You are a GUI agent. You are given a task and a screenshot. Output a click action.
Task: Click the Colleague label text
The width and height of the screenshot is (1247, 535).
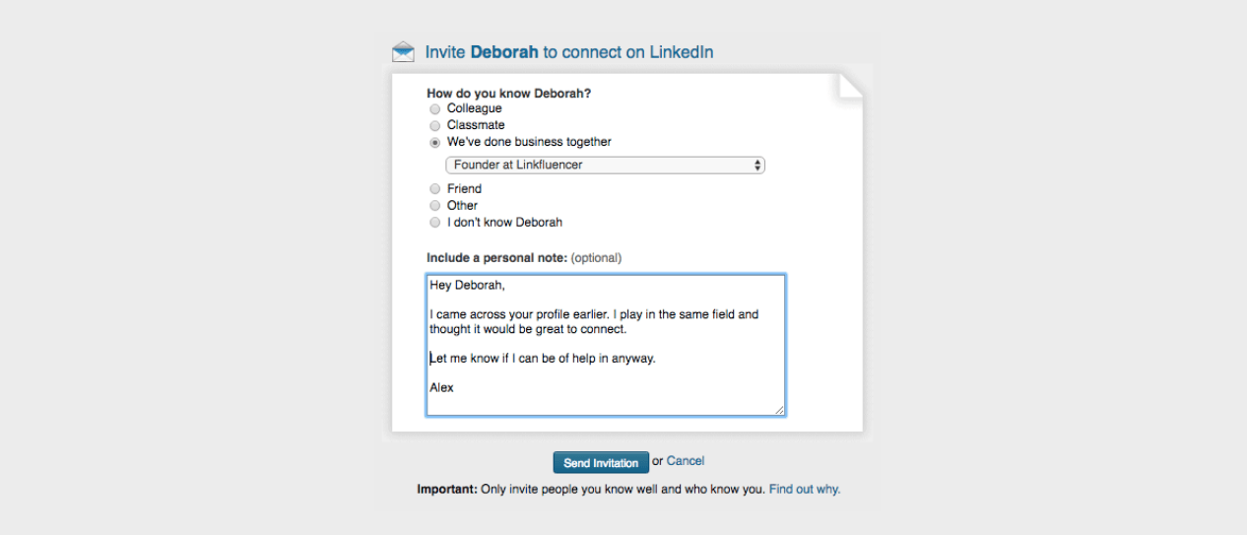pos(475,108)
